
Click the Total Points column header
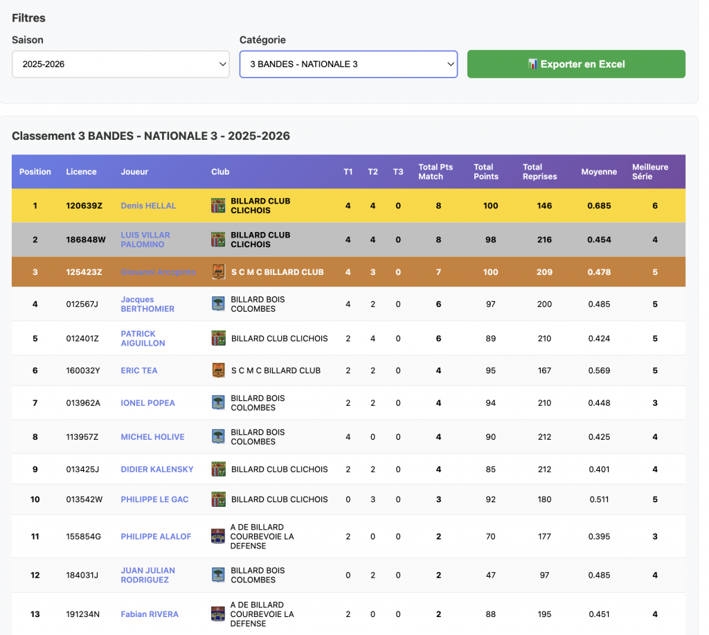(486, 172)
